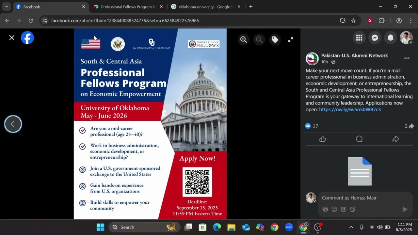Insert a sticker in comment

pos(353,210)
